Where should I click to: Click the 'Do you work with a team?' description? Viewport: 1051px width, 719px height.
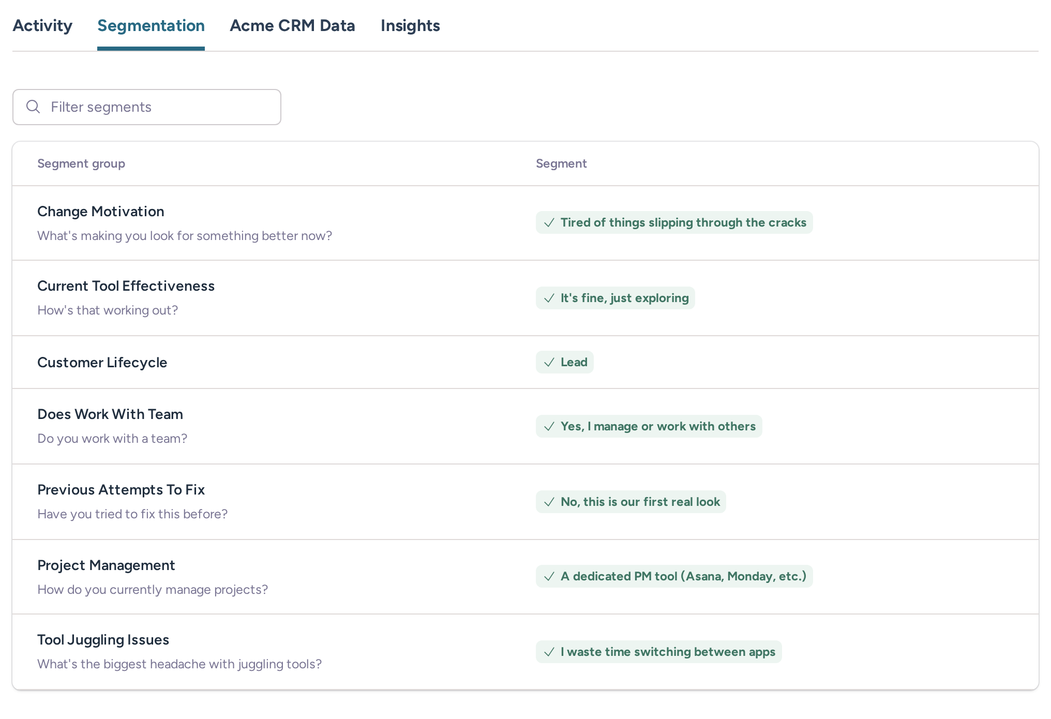(112, 438)
